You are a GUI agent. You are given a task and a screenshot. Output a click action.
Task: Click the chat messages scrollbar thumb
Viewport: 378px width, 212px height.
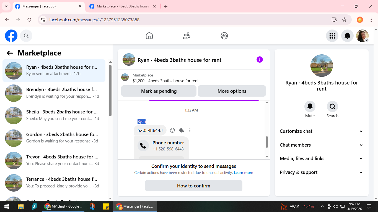(x=267, y=142)
